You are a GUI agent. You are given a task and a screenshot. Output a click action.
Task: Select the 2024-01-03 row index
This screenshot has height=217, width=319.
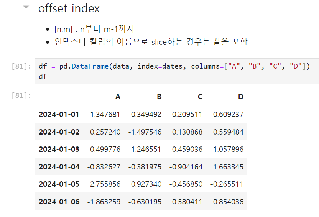pyautogui.click(x=59, y=149)
